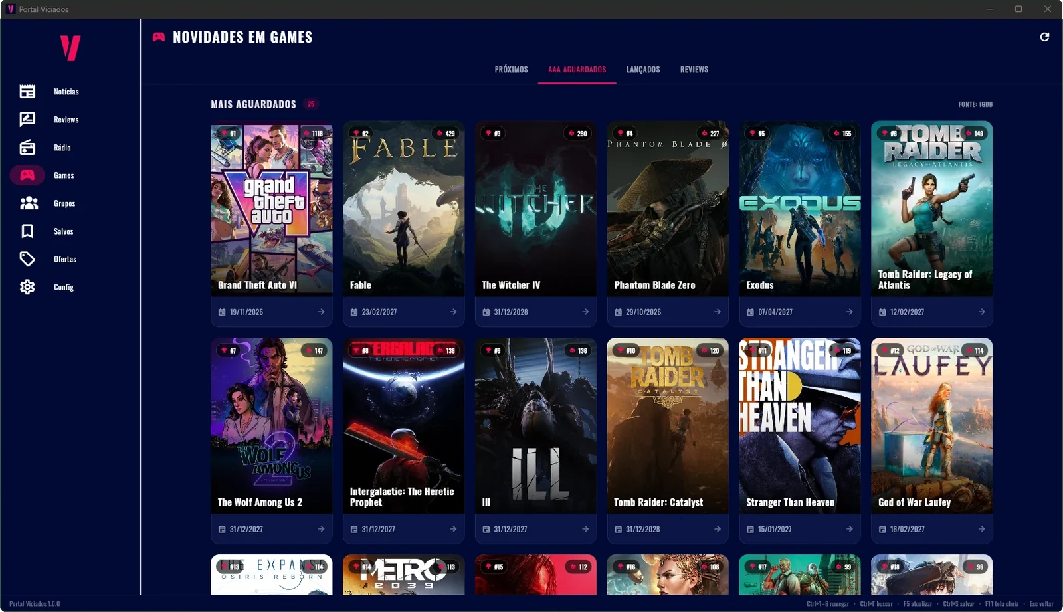Click Portal Viciados 1.0.0 version text

pos(35,604)
